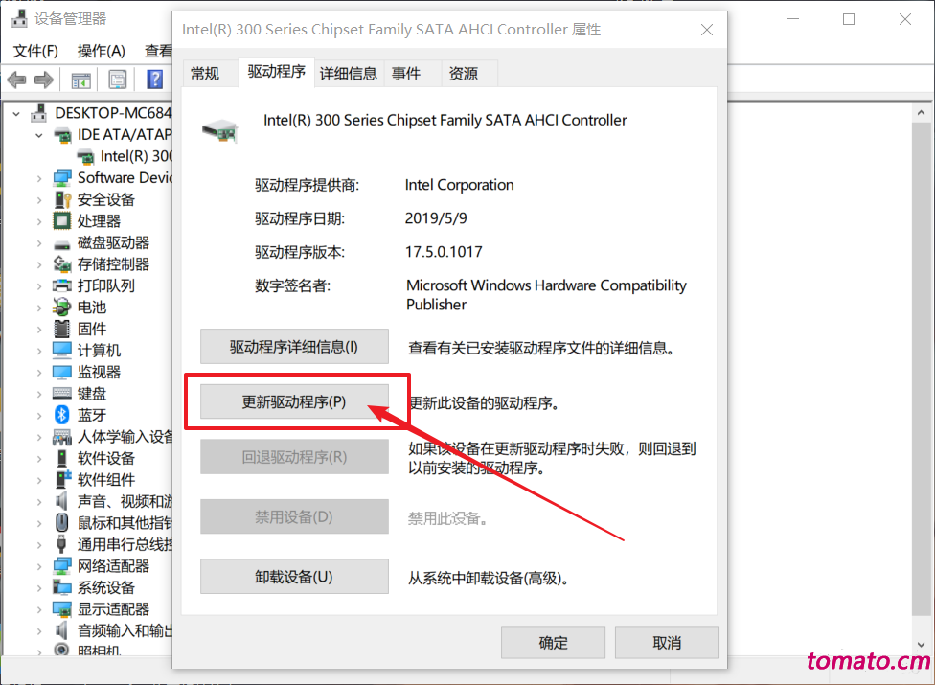Click the blue help question mark icon

coord(154,80)
